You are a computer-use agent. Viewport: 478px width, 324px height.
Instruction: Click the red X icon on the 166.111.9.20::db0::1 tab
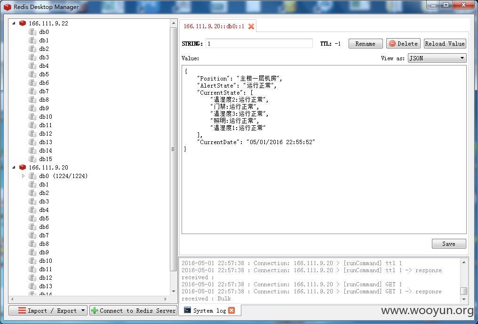251,26
